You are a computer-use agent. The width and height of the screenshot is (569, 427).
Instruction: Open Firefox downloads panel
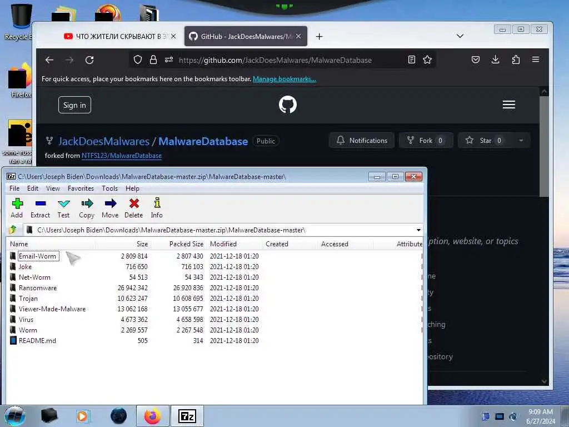click(495, 59)
